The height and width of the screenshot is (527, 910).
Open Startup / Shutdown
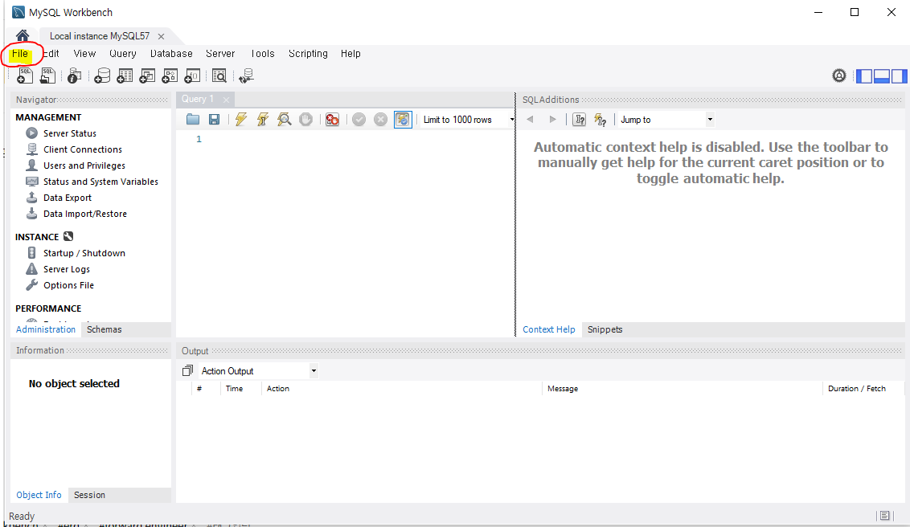84,253
